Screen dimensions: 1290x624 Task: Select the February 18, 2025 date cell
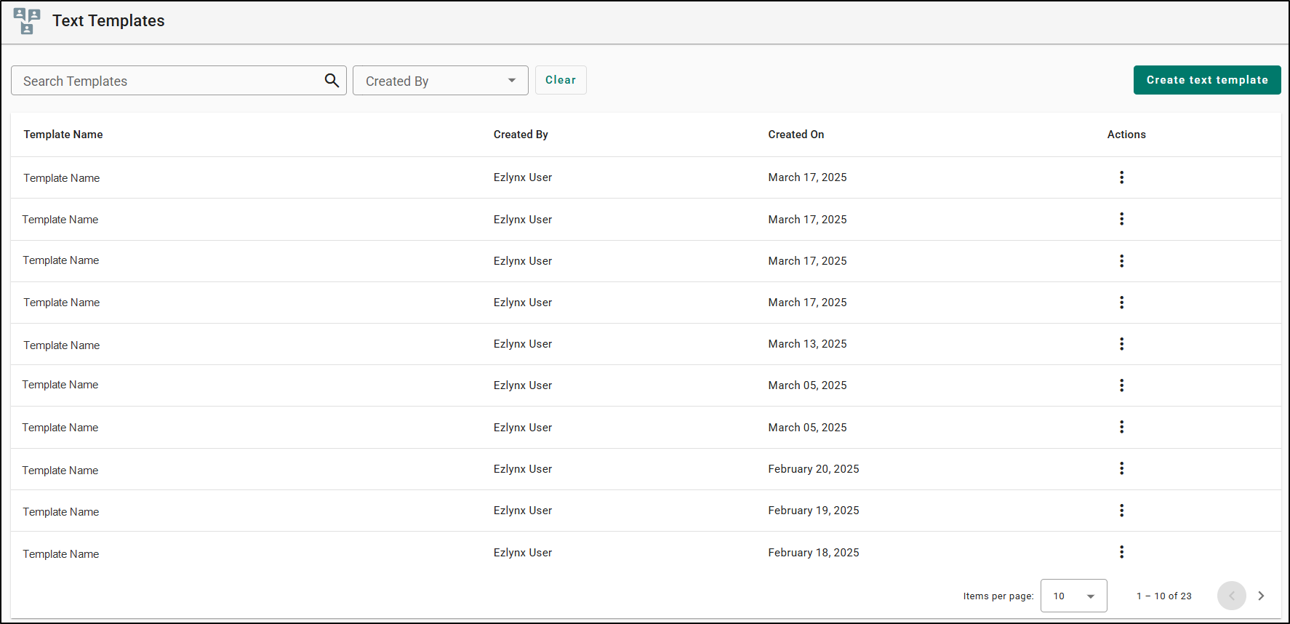814,553
